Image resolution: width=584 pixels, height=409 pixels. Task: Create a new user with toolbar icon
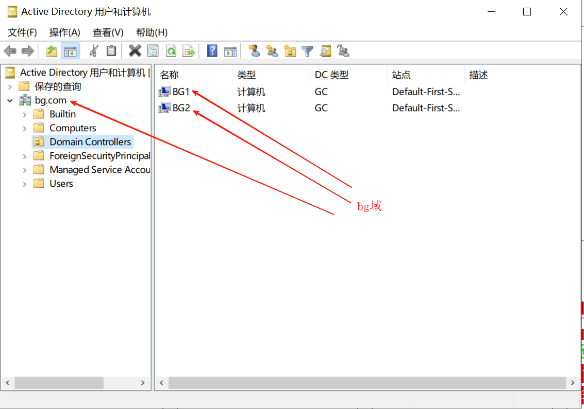(255, 50)
